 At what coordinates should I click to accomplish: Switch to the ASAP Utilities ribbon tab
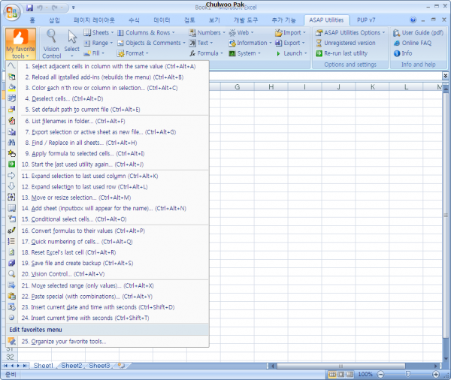[x=326, y=20]
